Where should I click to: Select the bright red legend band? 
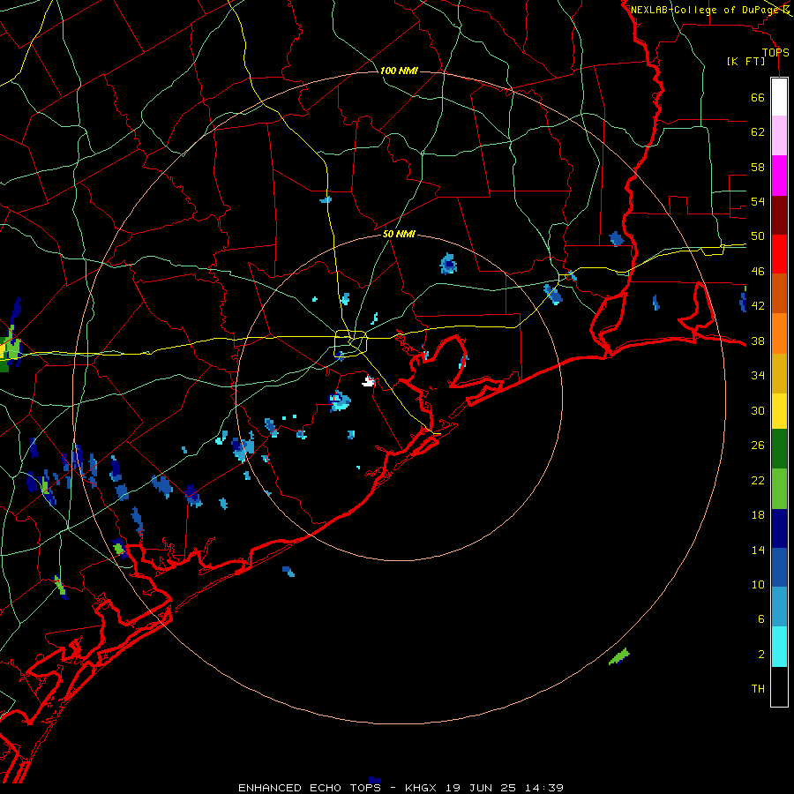(x=779, y=254)
